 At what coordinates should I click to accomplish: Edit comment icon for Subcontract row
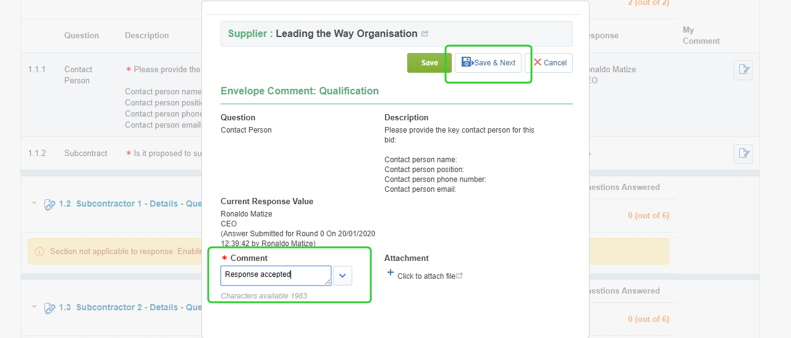742,154
